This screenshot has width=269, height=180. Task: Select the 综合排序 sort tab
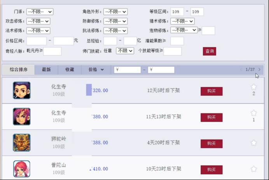click(19, 70)
